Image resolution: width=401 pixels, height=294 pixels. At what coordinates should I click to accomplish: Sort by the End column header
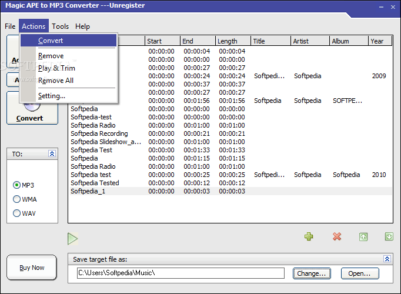[198, 41]
